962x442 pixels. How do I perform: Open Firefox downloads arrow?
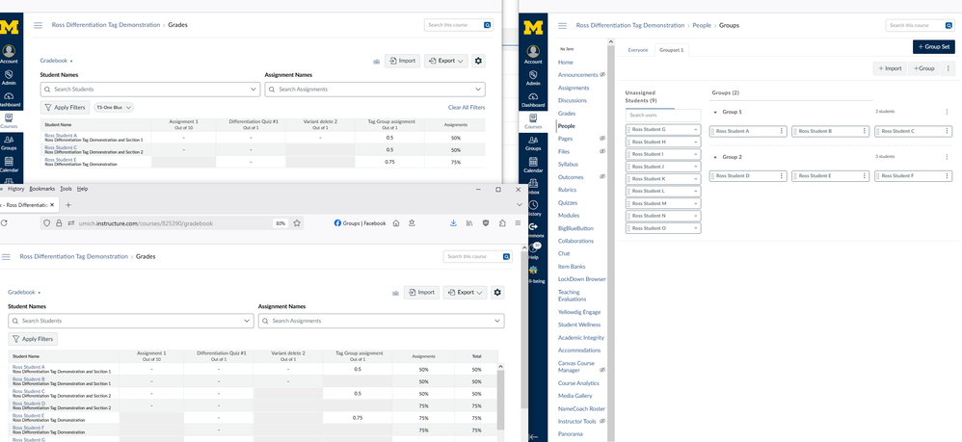tap(453, 223)
